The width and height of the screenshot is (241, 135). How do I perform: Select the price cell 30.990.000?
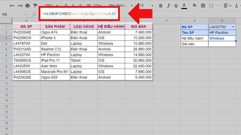[x=139, y=61]
